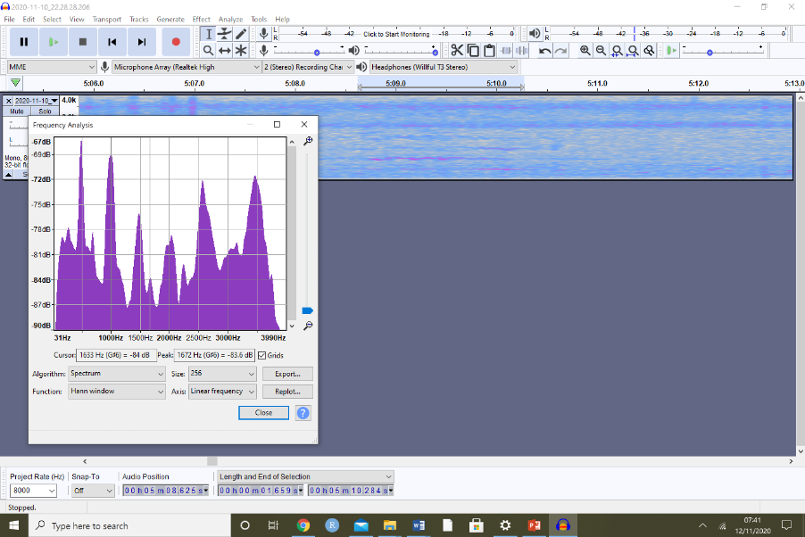Click the Pause transport button

click(23, 42)
